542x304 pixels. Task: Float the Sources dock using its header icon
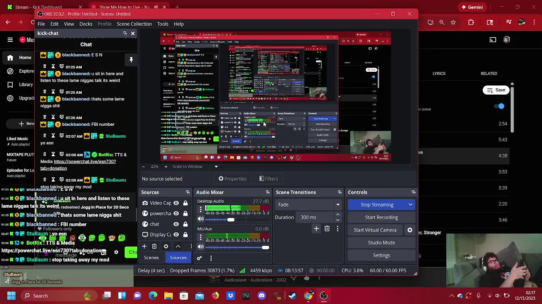[x=188, y=193]
